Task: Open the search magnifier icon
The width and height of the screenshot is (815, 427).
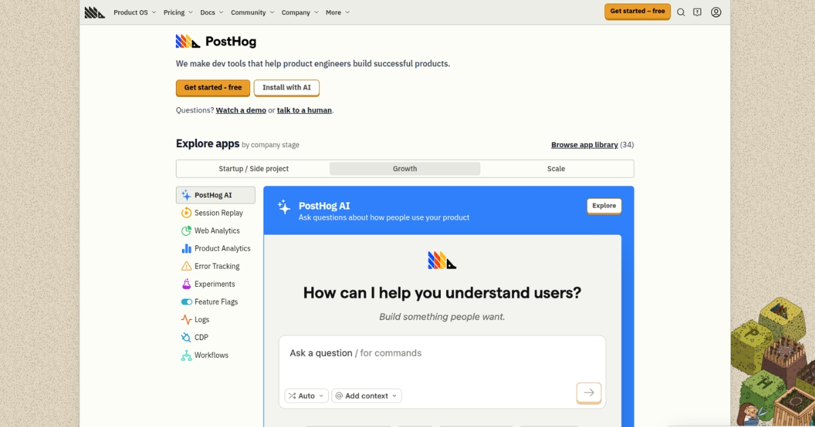Action: point(681,12)
